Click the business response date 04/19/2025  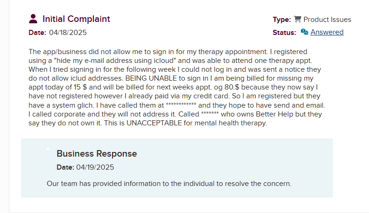(95, 167)
